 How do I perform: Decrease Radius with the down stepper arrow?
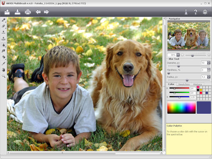[209, 78]
